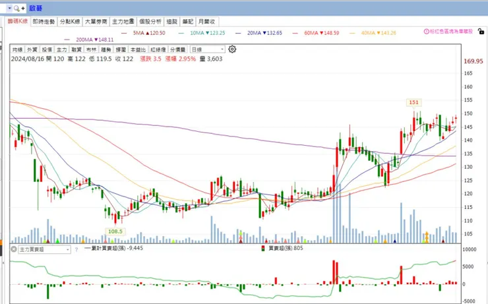Toggle the 投信 overlay button
This screenshot has width=488, height=304.
click(x=47, y=49)
